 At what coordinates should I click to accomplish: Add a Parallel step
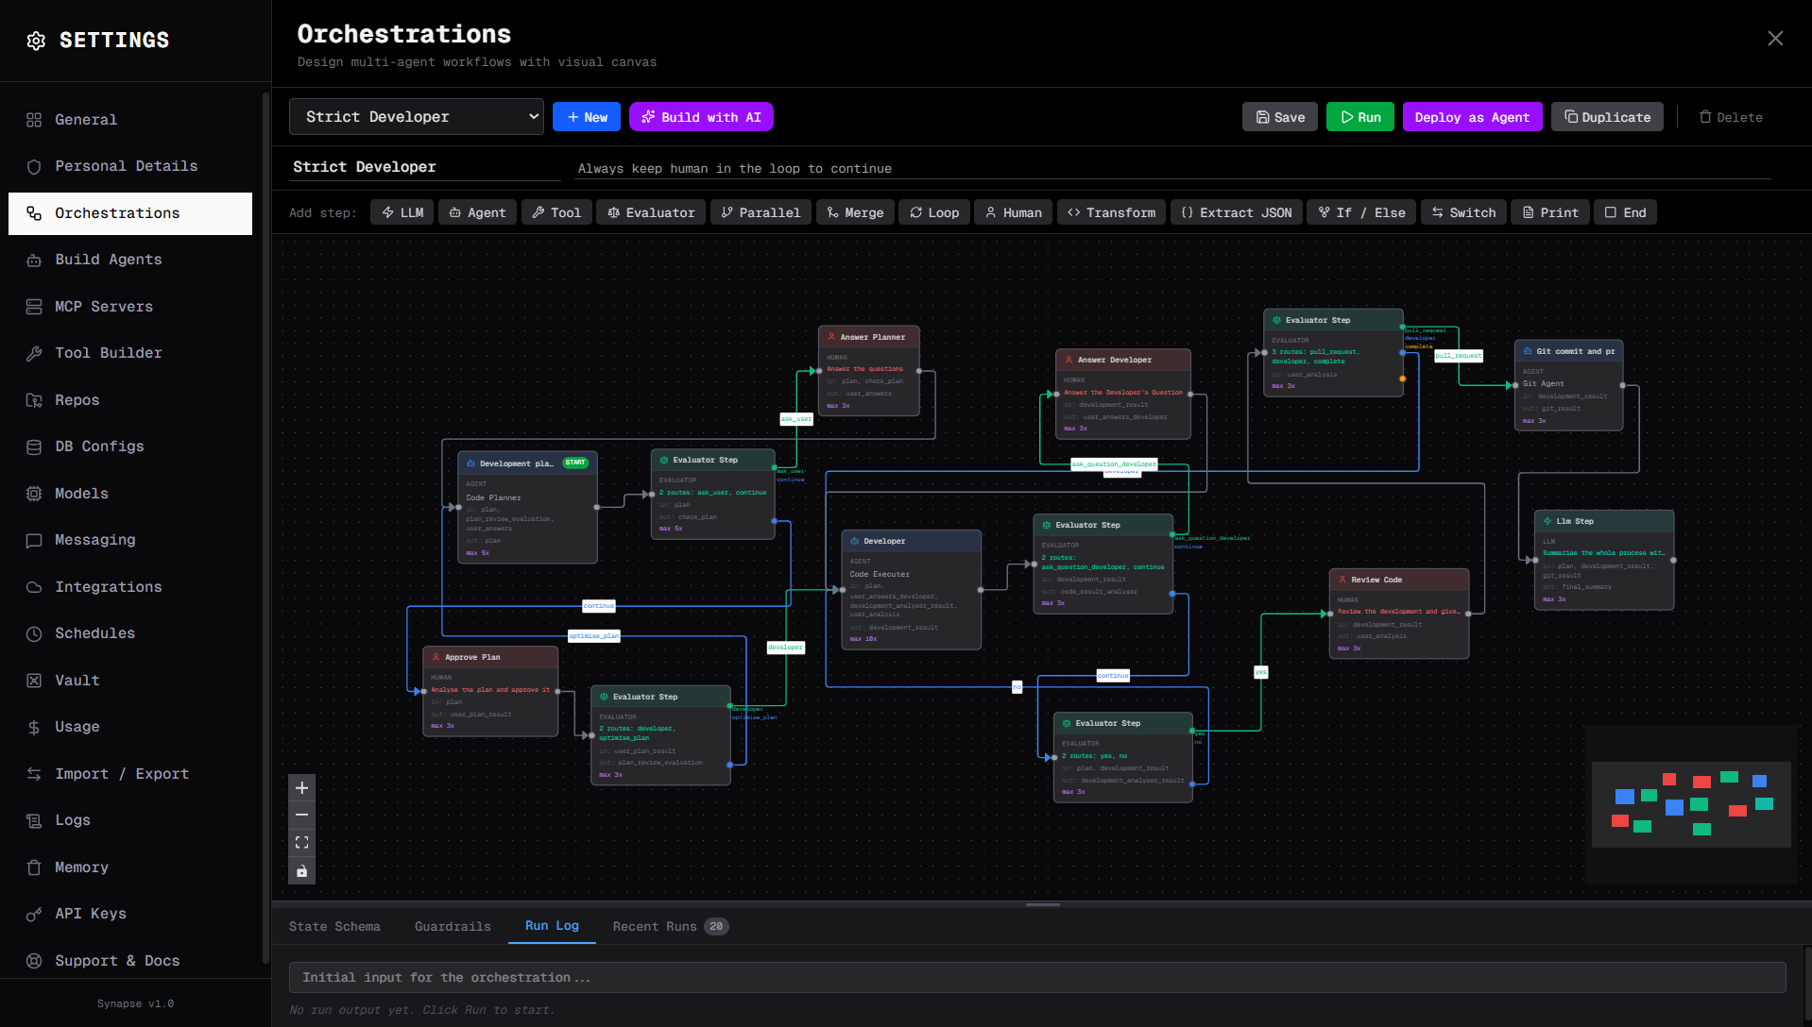(761, 212)
